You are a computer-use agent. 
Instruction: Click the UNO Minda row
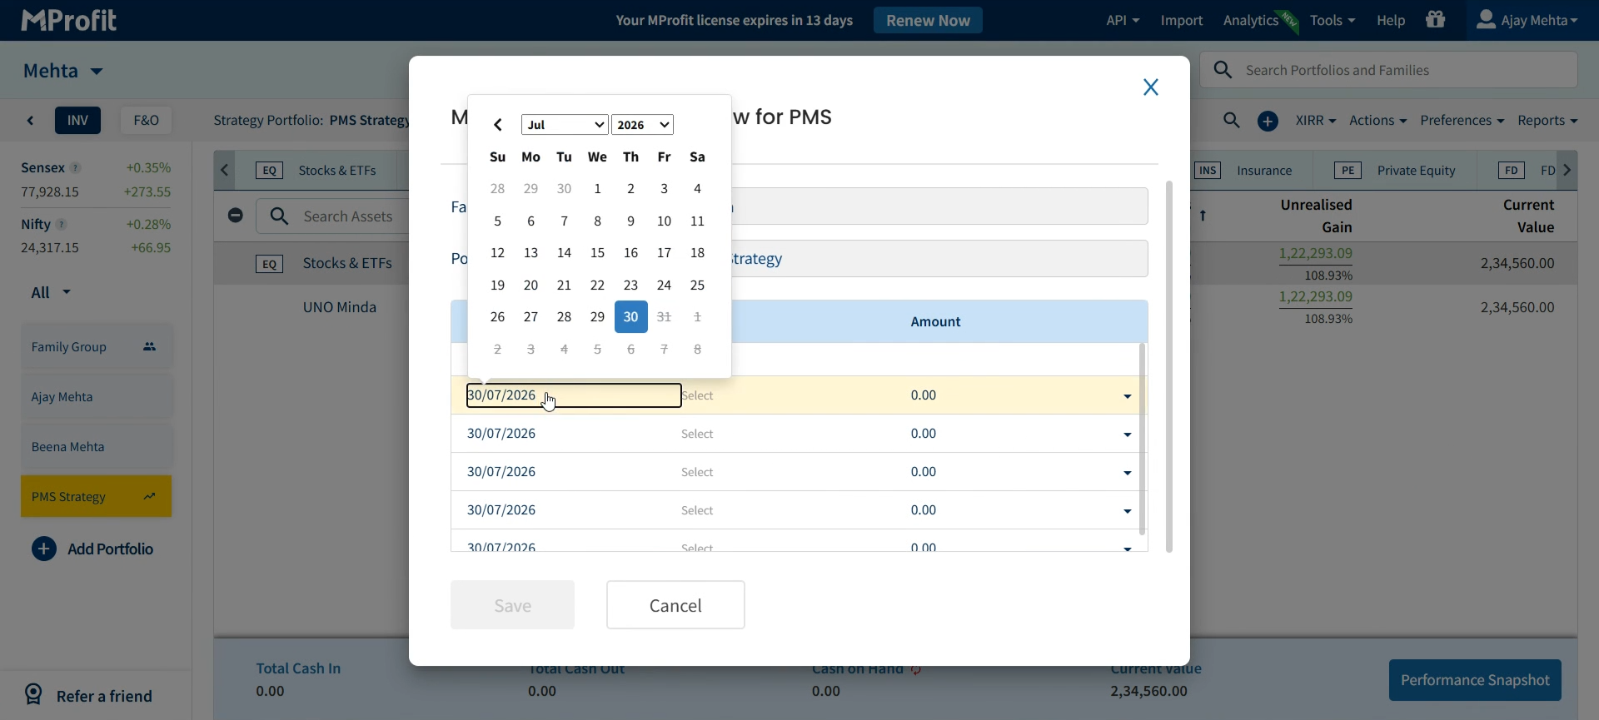[340, 307]
